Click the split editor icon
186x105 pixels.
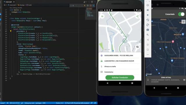[x=92, y=2]
